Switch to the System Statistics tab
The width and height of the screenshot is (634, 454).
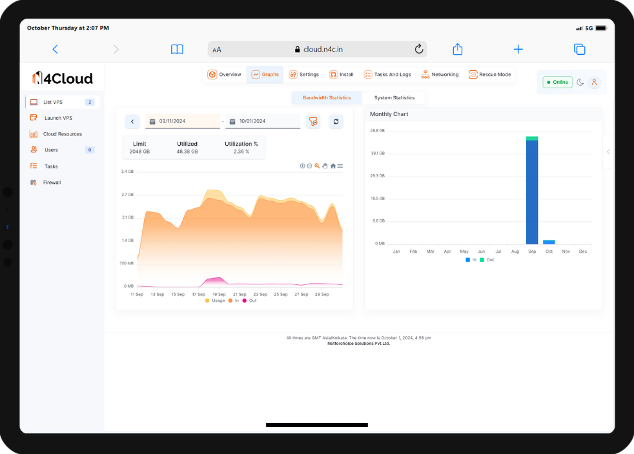(x=394, y=97)
